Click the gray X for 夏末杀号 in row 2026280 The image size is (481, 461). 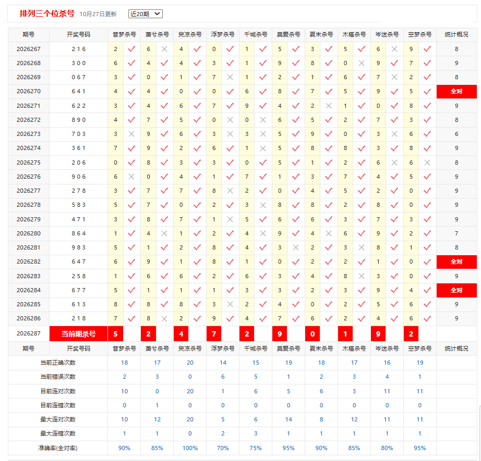point(329,233)
